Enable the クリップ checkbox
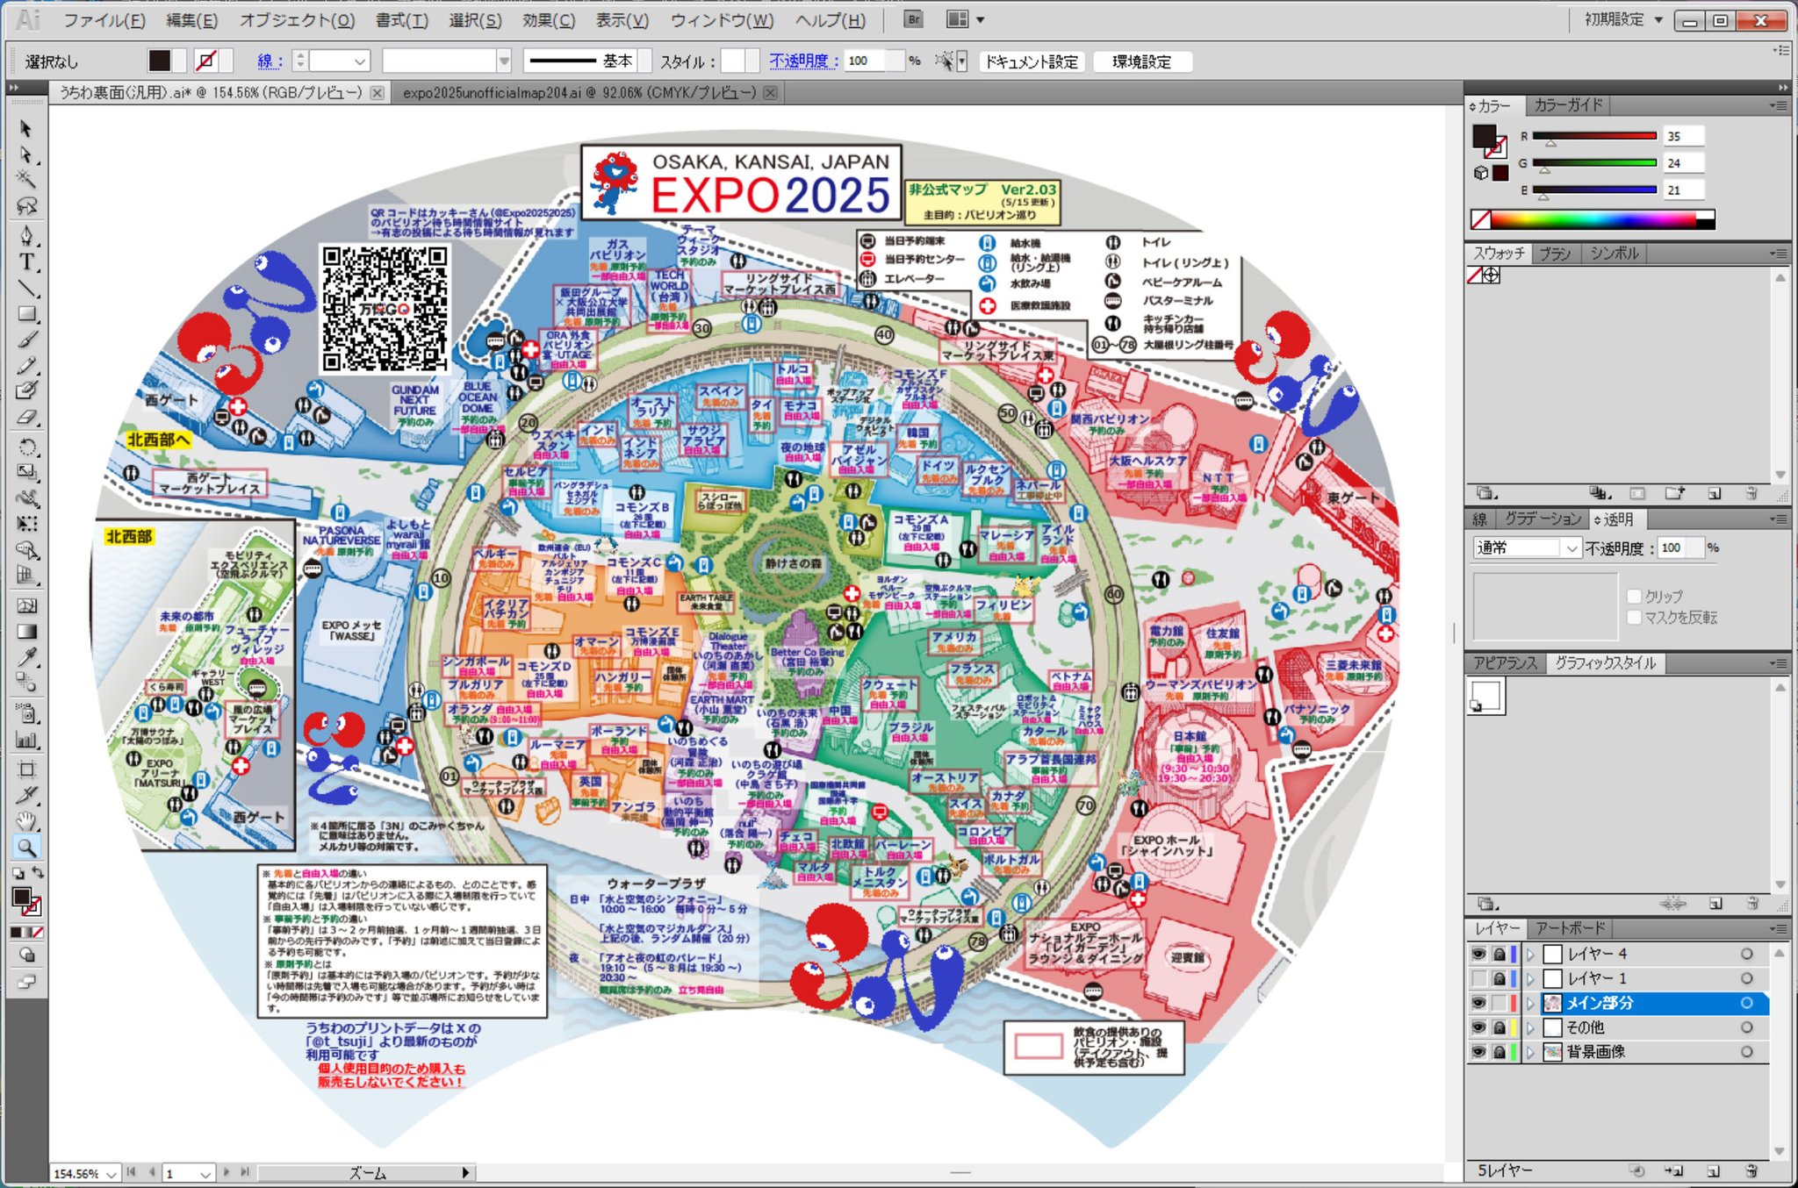The width and height of the screenshot is (1798, 1188). 1635,596
